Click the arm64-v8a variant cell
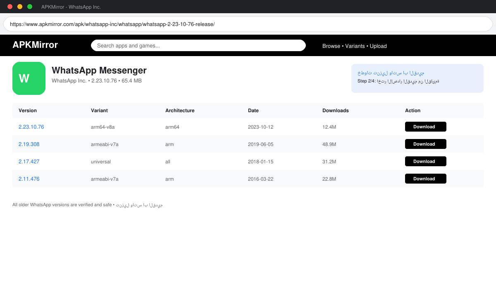This screenshot has width=496, height=297. (x=103, y=127)
